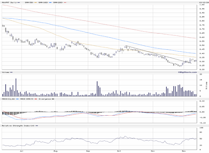Select the Oct marker on the time axis

coord(119,151)
